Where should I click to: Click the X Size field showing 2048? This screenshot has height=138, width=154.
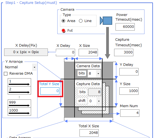pos(88,52)
